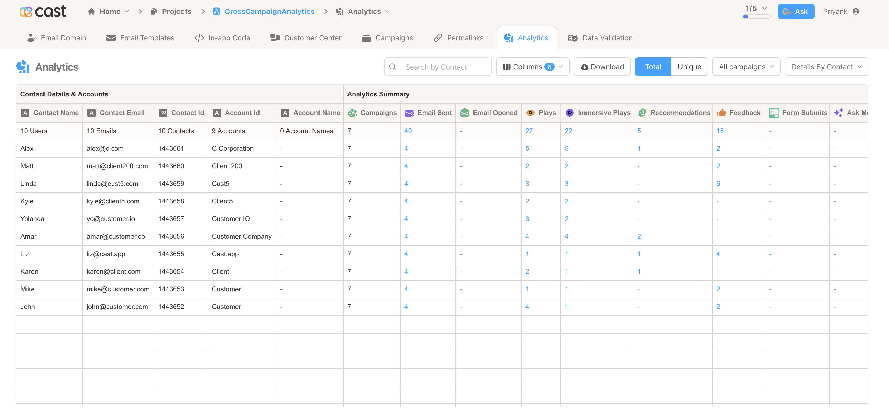Click the Plays column eye icon

point(530,113)
